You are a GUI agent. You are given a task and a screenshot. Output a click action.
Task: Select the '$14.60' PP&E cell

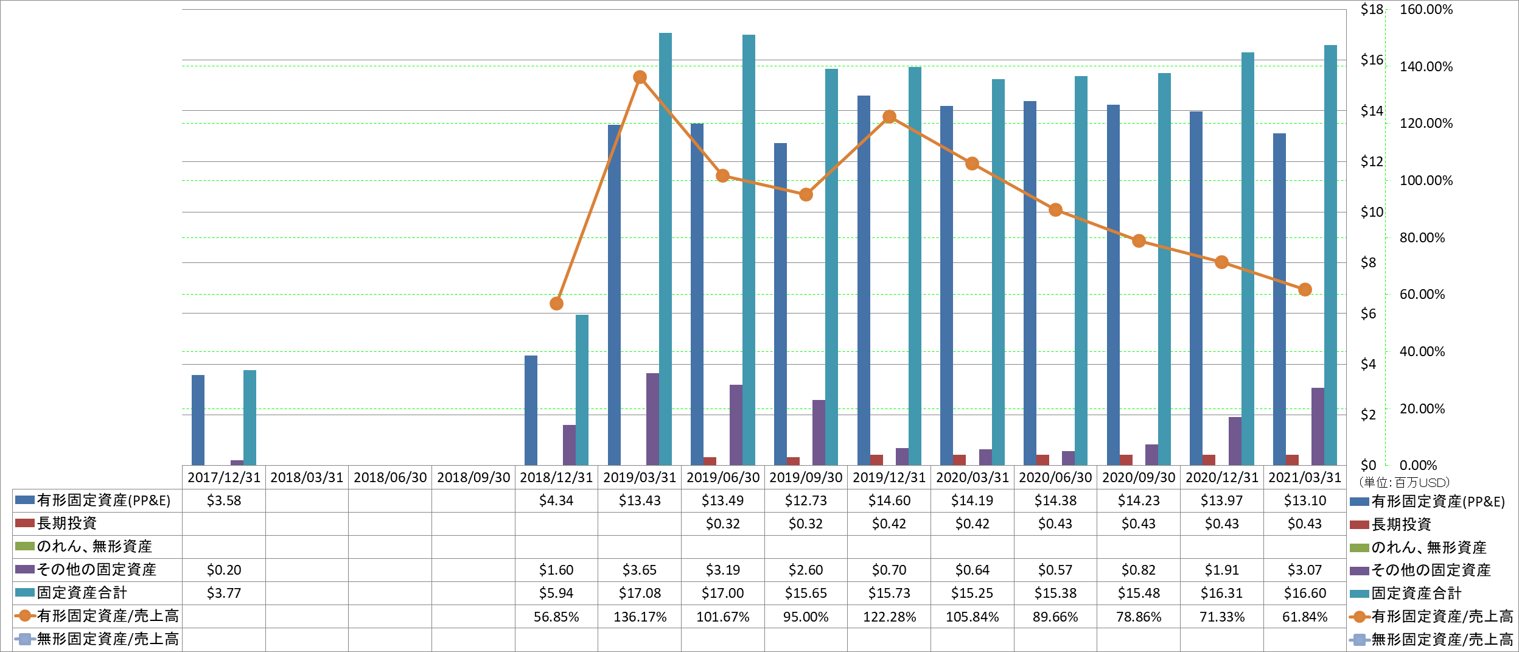(889, 500)
